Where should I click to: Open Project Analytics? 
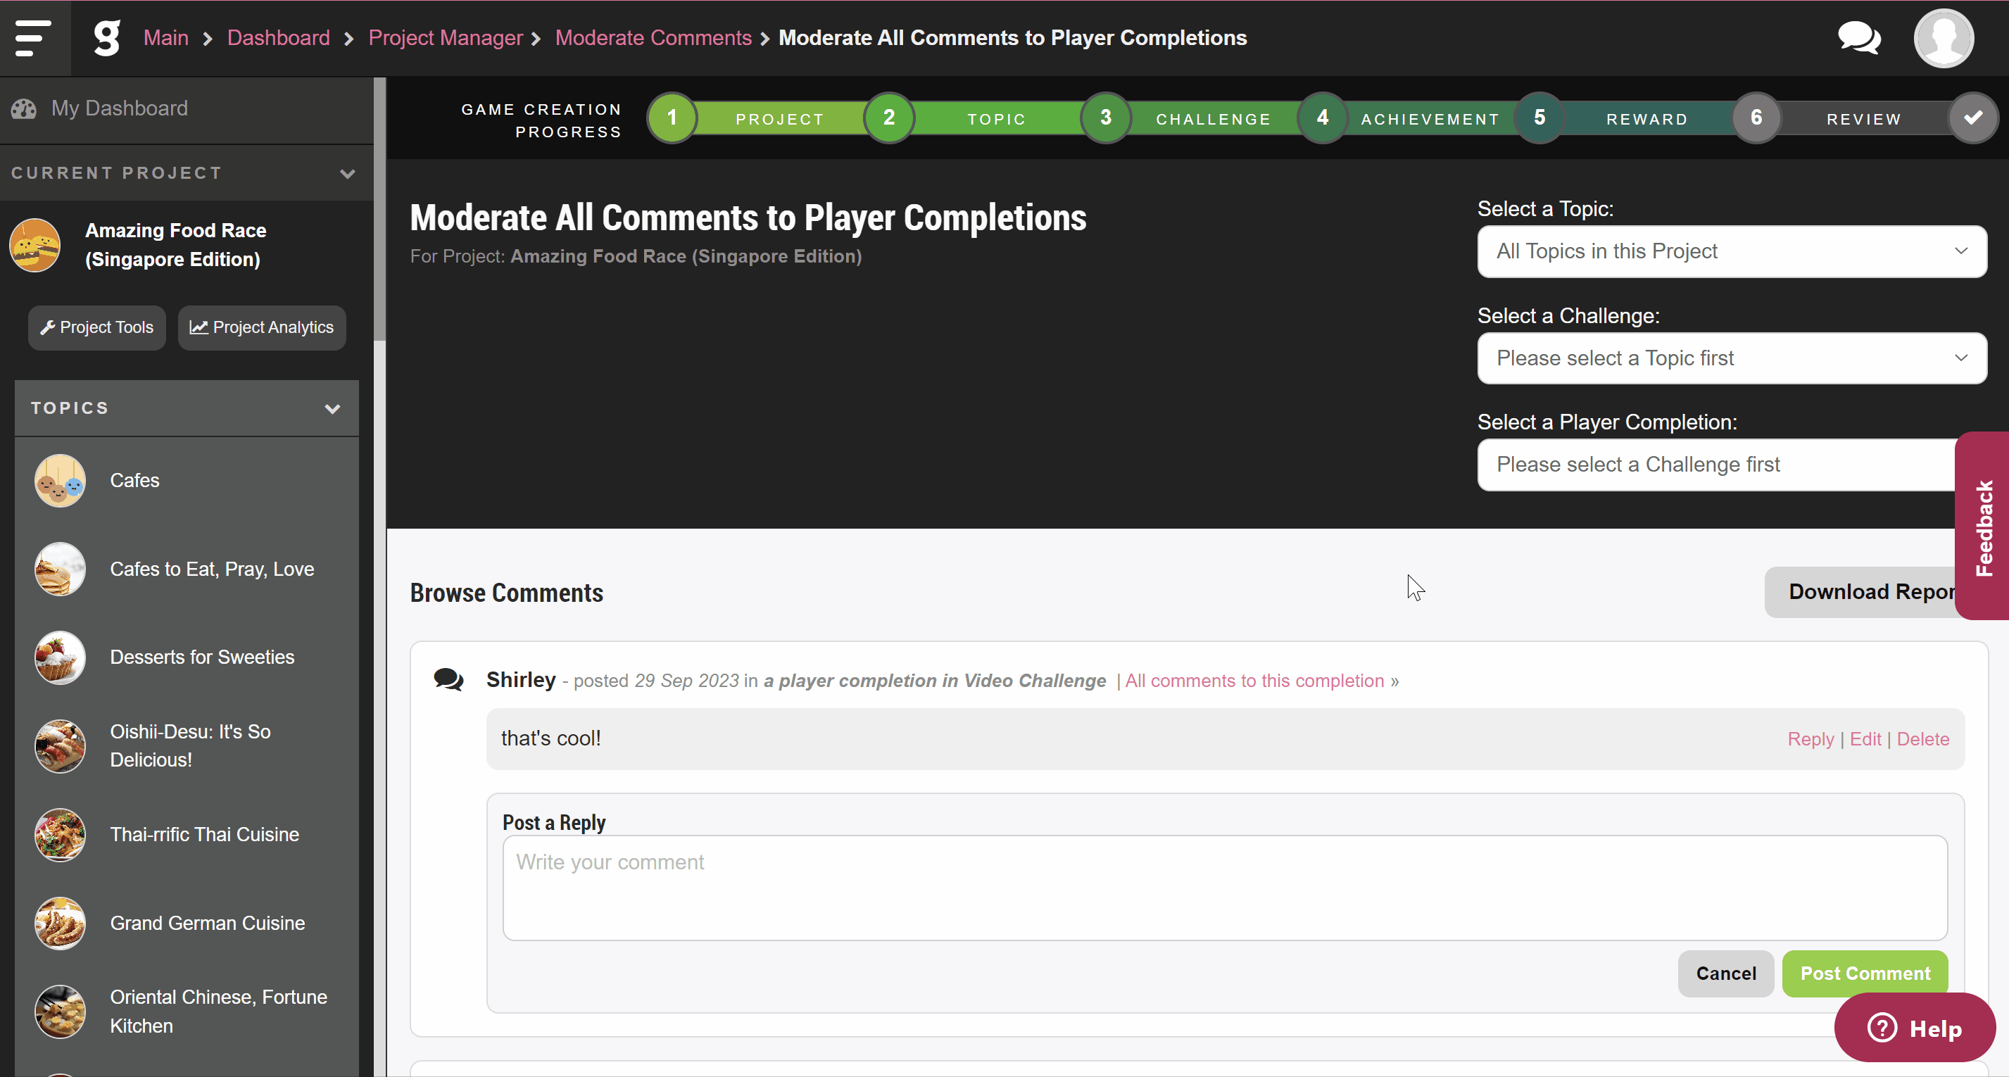(x=261, y=327)
